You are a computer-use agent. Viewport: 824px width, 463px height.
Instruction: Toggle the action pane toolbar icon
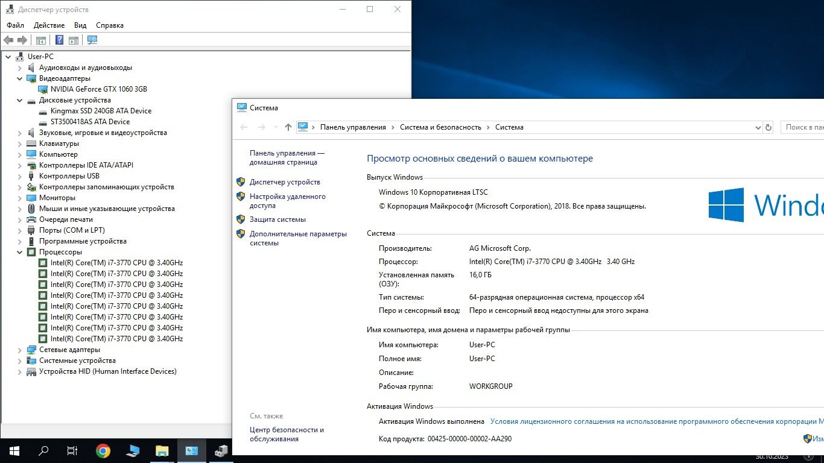74,40
